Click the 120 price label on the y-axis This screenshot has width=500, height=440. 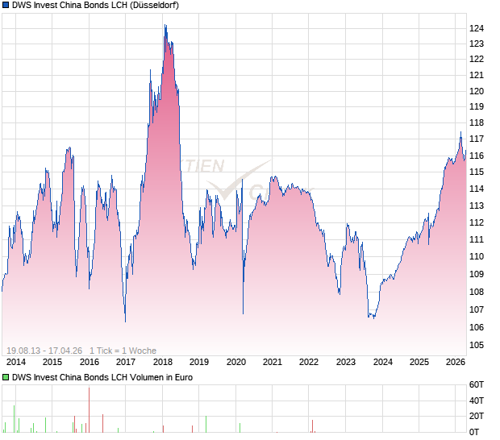477,91
